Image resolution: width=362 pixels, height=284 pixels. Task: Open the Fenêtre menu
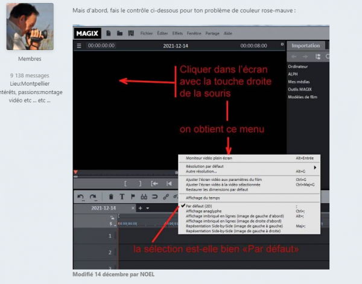[x=194, y=33]
